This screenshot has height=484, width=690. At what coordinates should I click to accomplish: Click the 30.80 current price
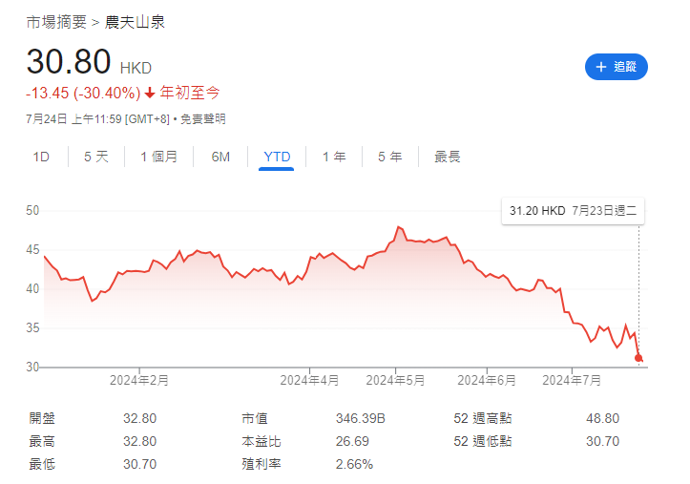click(x=69, y=62)
